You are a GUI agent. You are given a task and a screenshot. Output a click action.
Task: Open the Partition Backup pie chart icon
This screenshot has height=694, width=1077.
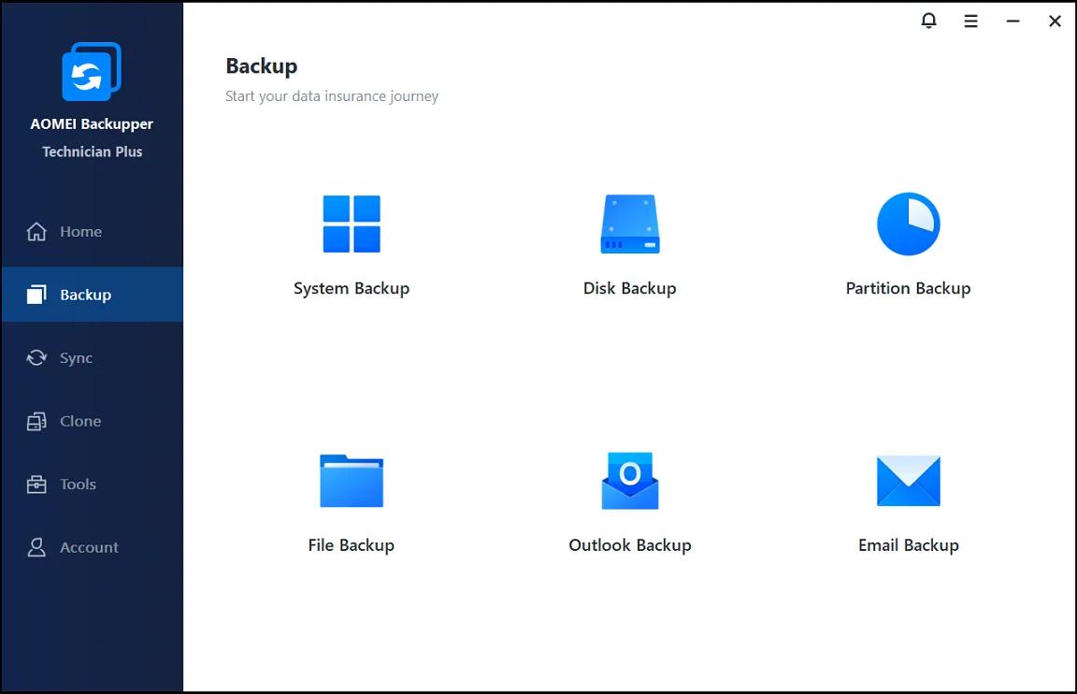pyautogui.click(x=908, y=224)
